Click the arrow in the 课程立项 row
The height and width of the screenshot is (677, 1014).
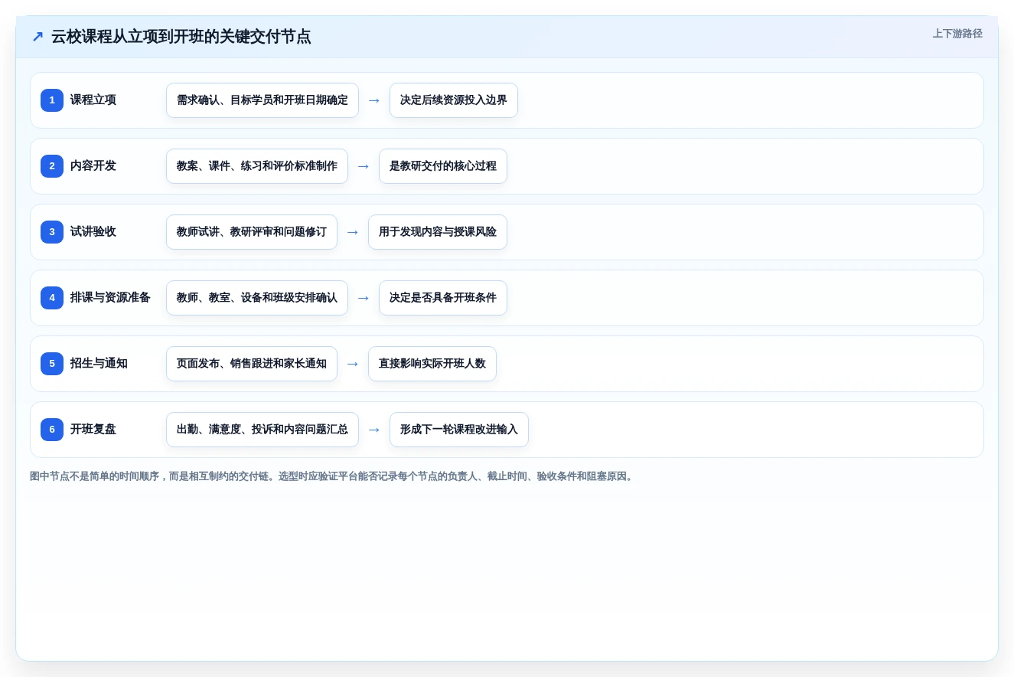tap(374, 100)
